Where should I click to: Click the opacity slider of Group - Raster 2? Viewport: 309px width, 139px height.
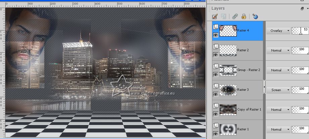(300, 70)
